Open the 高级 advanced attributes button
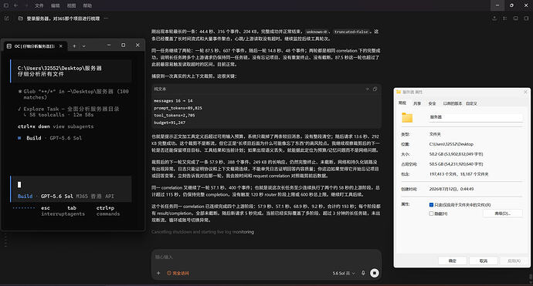 tap(502, 214)
